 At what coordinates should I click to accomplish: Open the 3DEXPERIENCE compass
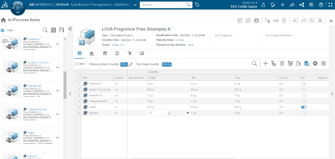pyautogui.click(x=18, y=8)
